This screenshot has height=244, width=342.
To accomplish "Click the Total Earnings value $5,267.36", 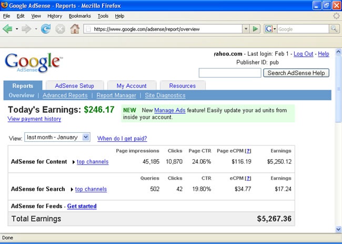I will [274, 219].
